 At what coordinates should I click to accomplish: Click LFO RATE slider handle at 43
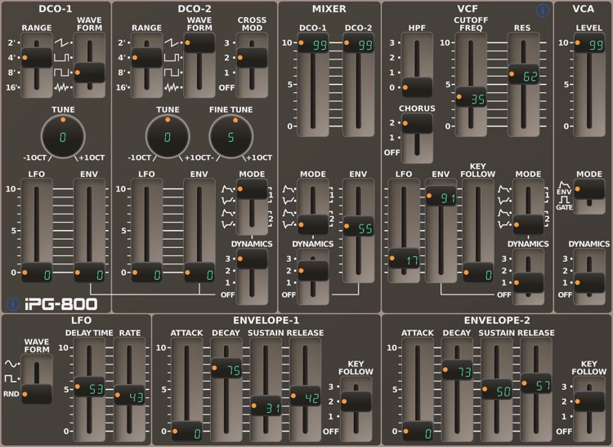pos(129,396)
